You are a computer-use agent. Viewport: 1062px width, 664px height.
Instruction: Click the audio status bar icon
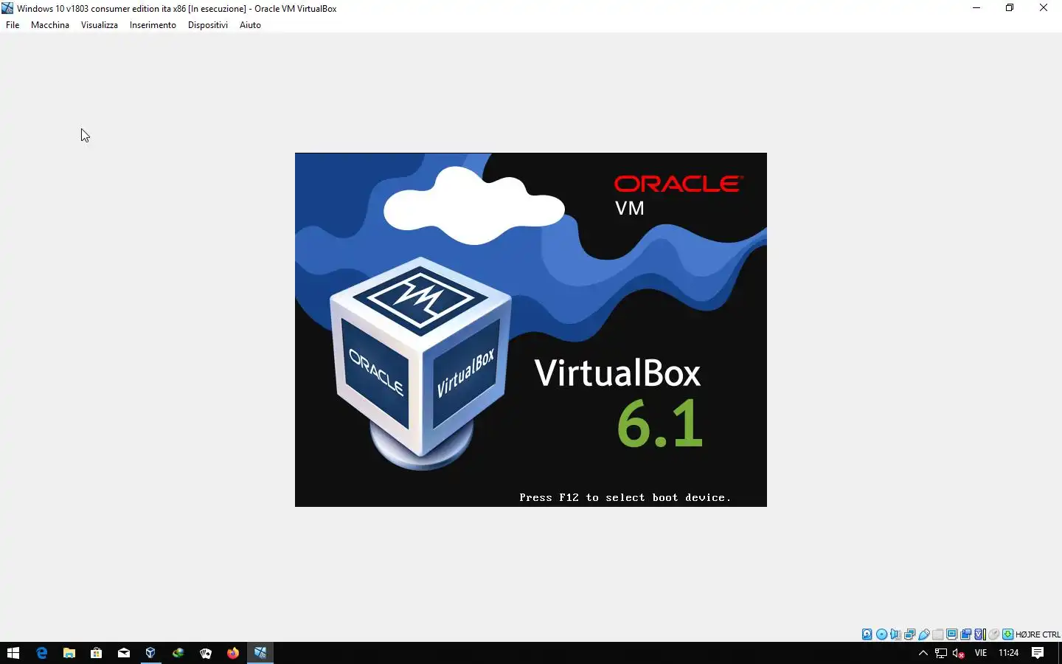[x=895, y=634]
